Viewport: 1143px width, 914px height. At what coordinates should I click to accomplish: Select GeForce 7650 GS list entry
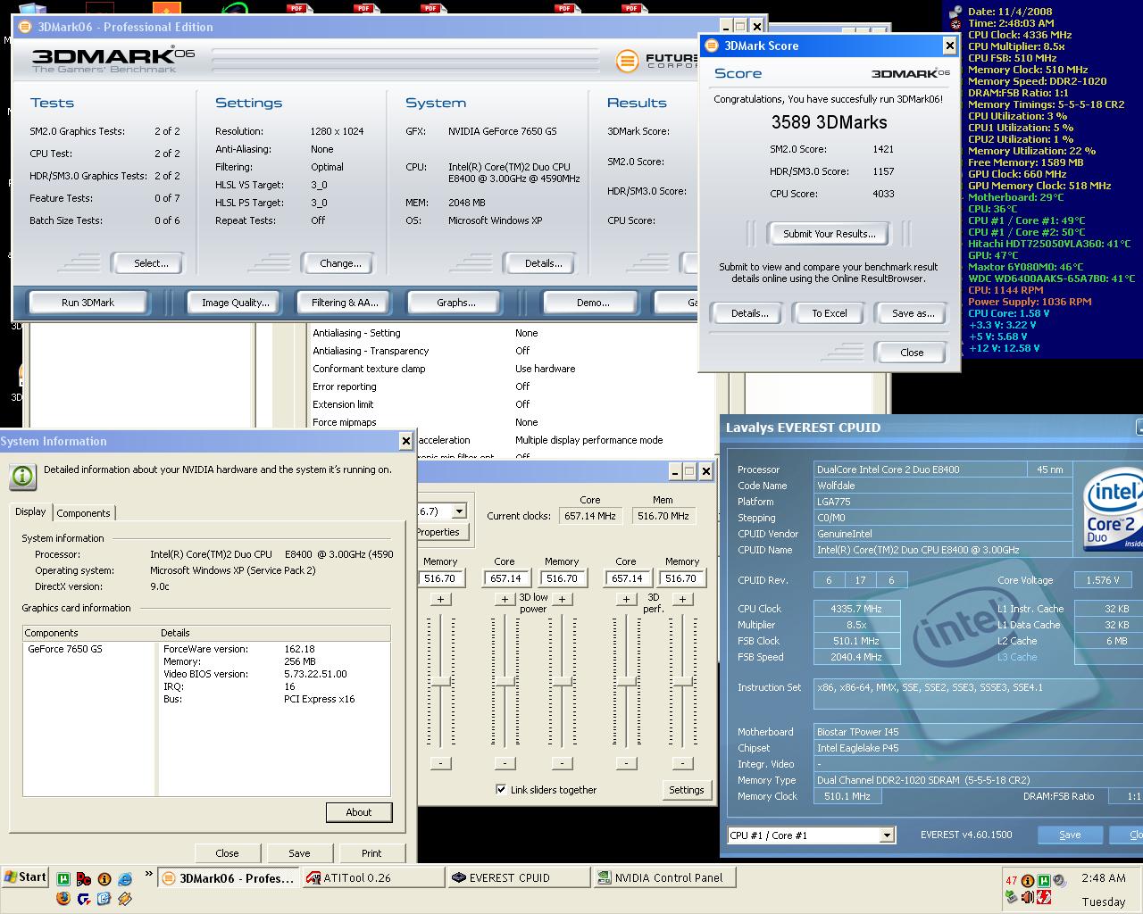click(65, 649)
